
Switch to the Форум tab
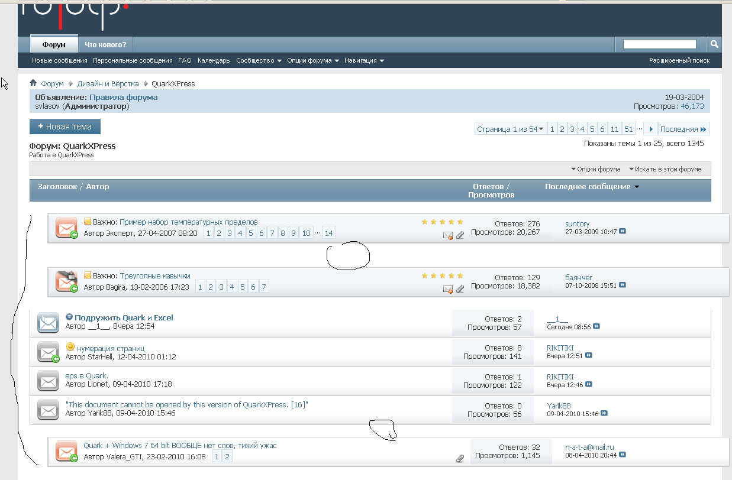pyautogui.click(x=54, y=44)
